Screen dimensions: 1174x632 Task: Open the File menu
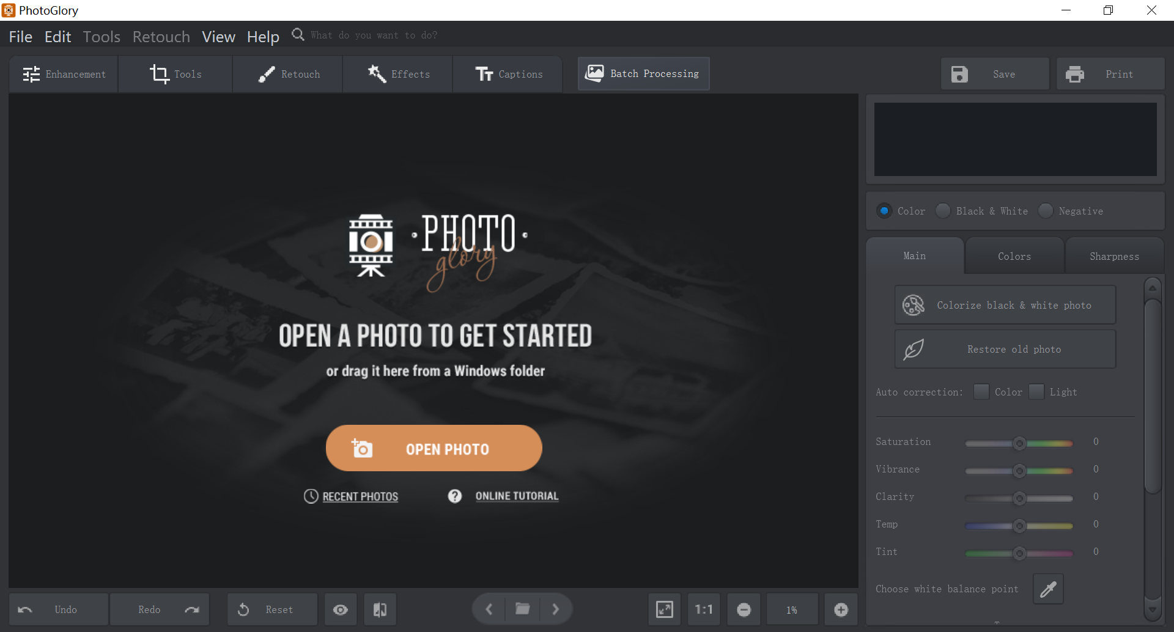(x=20, y=37)
